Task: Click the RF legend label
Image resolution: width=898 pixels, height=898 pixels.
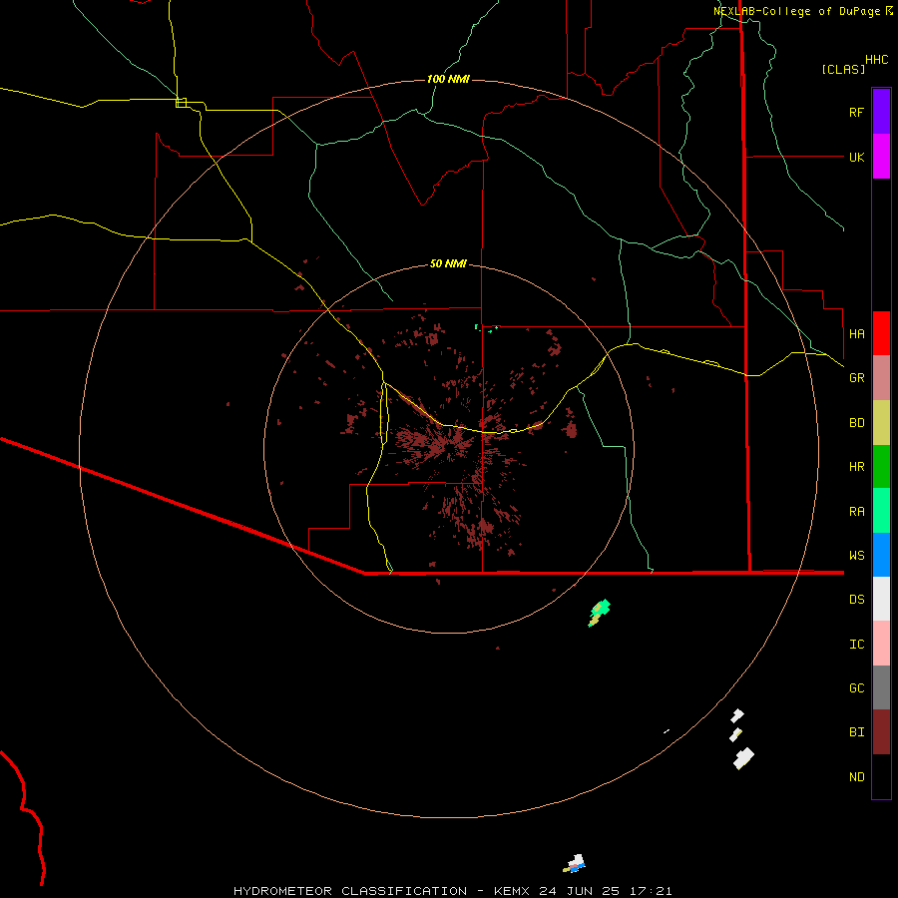Action: (x=856, y=112)
